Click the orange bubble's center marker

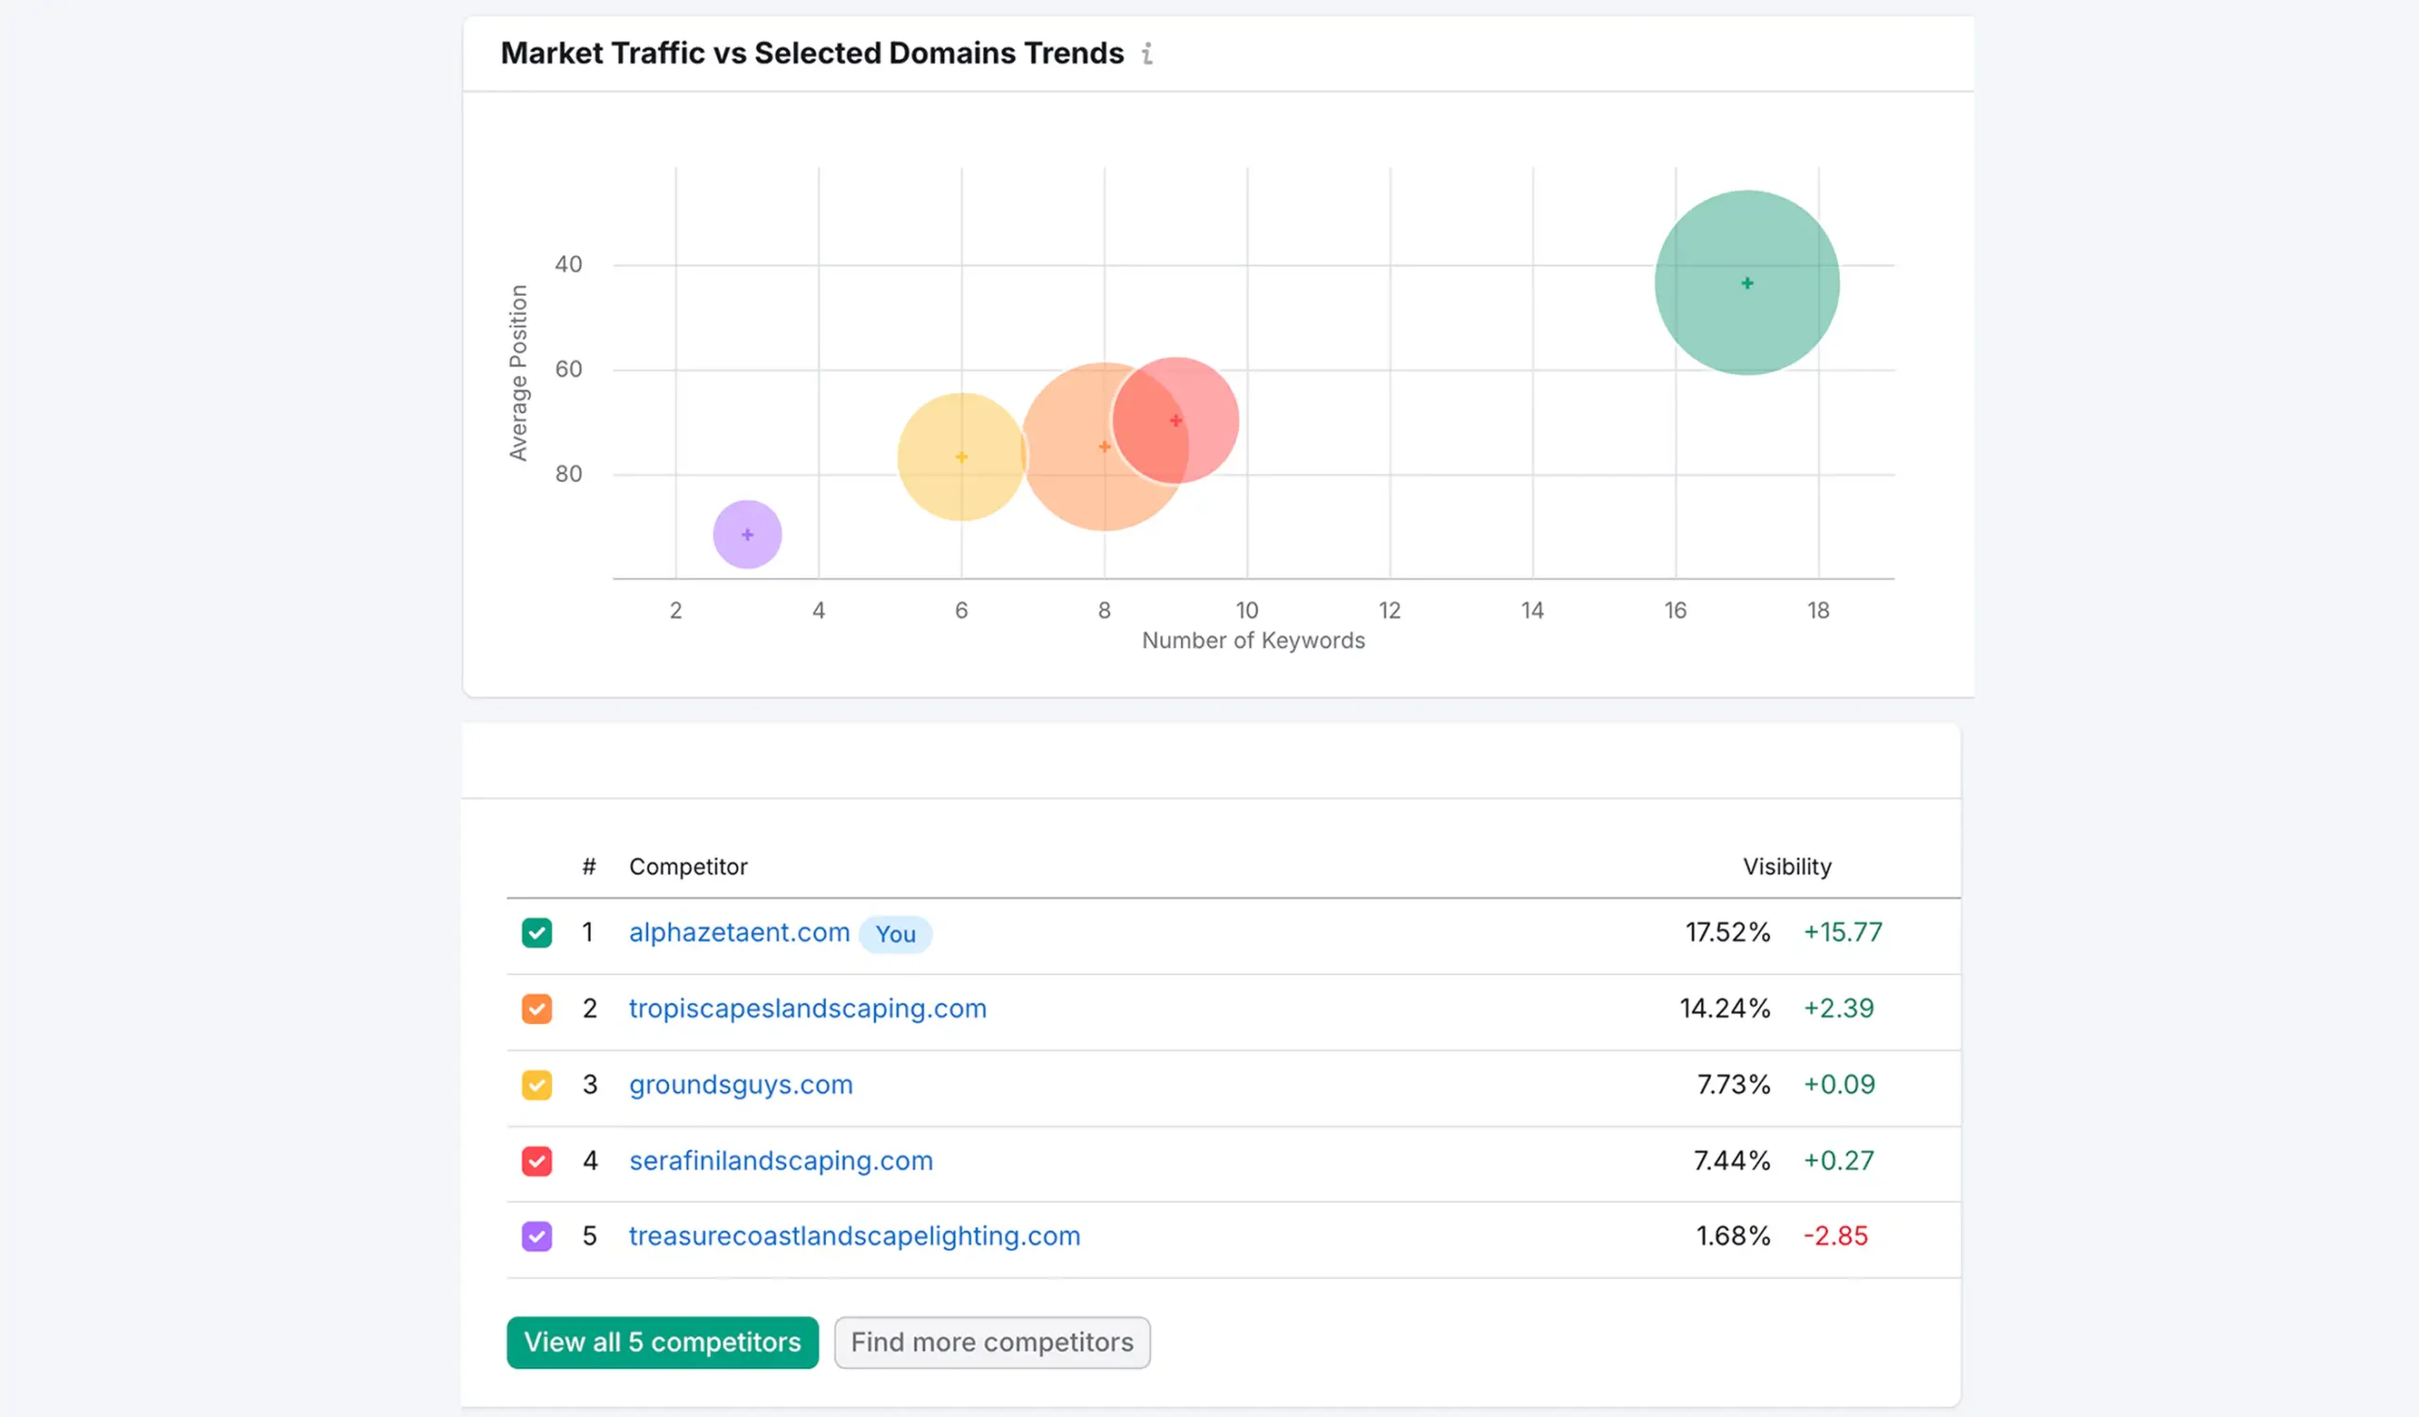(1104, 446)
